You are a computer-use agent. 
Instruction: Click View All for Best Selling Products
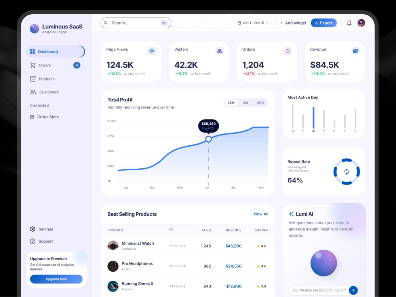(261, 214)
